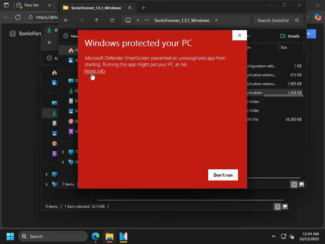Viewport: 325px width, 244px height.
Task: Select the 1,438 KB Application row
Action: tap(274, 93)
